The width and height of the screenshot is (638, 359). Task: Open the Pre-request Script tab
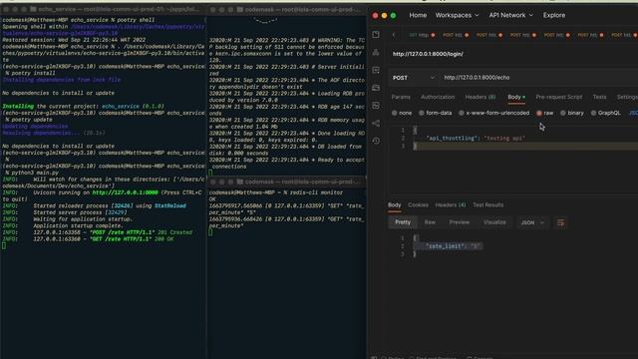(x=558, y=97)
